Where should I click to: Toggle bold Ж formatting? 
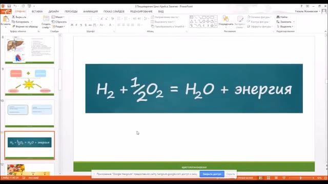(x=72, y=25)
